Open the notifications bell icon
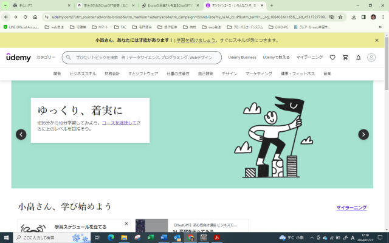The image size is (389, 243). [358, 58]
